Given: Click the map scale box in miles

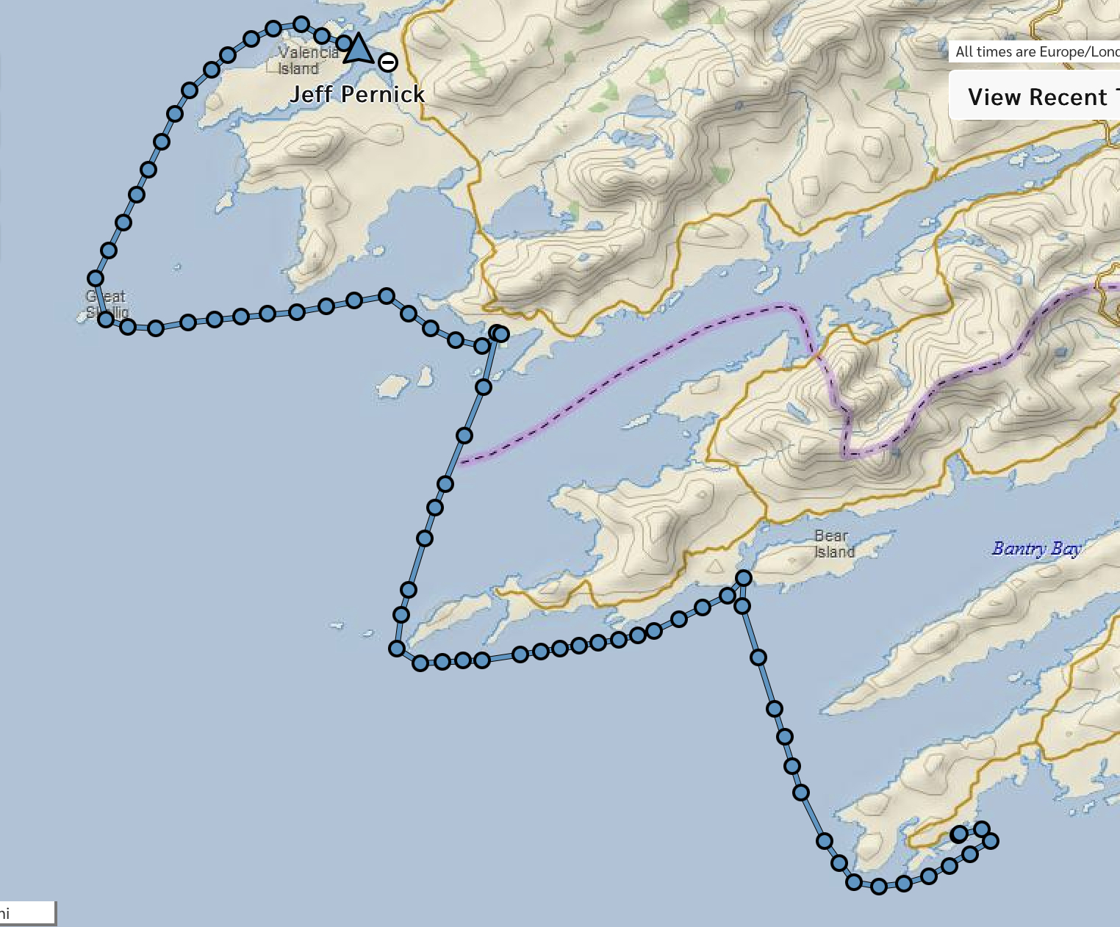Looking at the screenshot, I should click(x=28, y=913).
